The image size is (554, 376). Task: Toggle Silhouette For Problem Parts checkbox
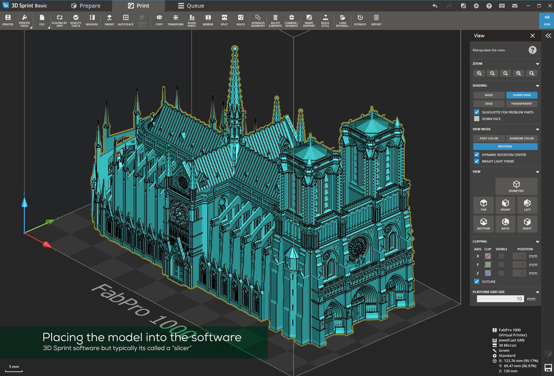click(x=477, y=112)
